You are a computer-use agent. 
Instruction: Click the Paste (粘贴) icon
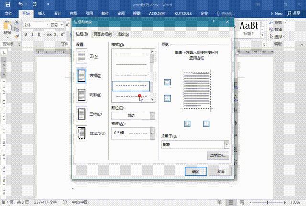8,25
